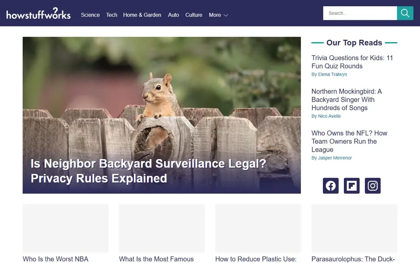Open the Tech section
This screenshot has width=420, height=263.
click(112, 15)
